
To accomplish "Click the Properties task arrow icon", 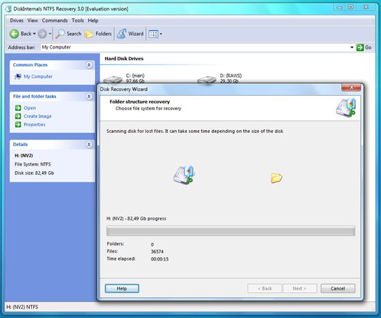I will click(18, 125).
